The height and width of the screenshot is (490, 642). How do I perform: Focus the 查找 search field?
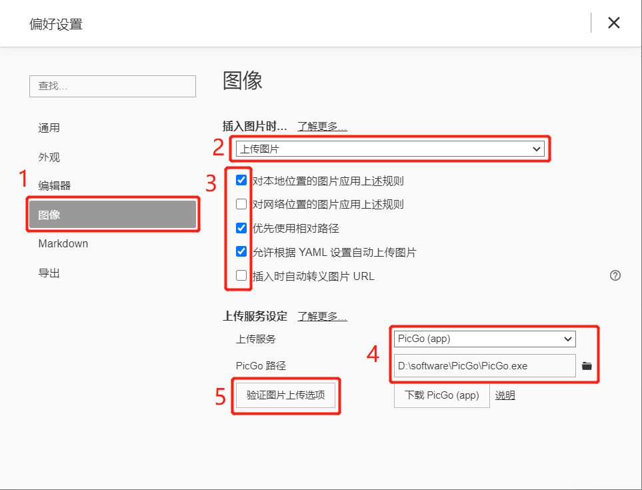click(113, 86)
